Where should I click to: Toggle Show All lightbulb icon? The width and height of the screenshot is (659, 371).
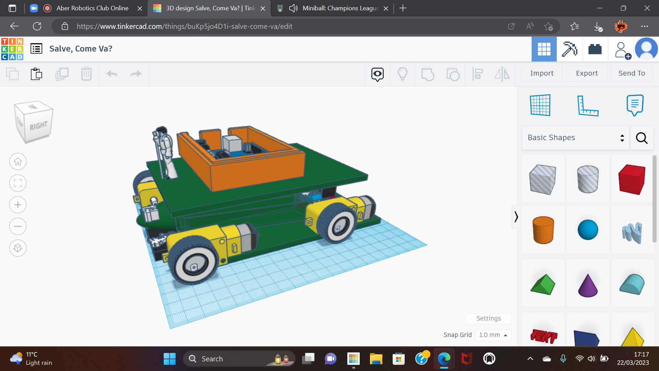(x=403, y=74)
